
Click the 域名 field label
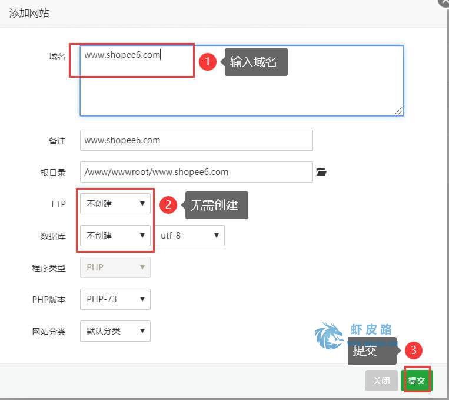(57, 57)
